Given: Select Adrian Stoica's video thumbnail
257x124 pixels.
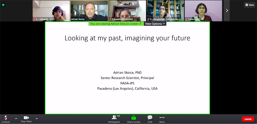Looking at the screenshot, I should click(x=89, y=11).
